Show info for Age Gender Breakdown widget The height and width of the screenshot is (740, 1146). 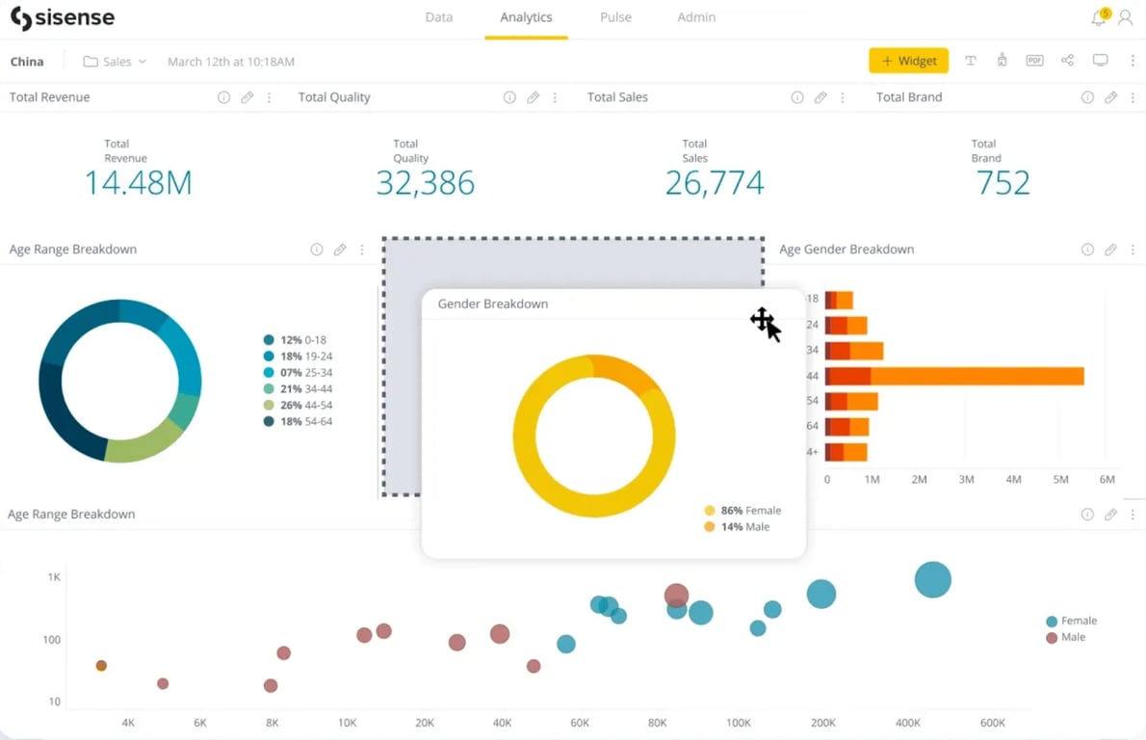coord(1087,250)
